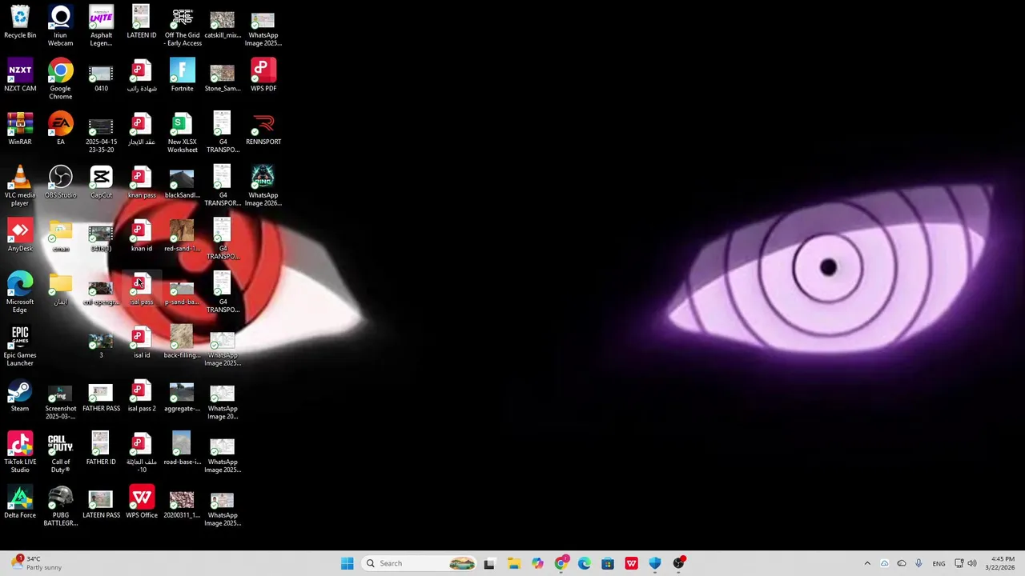Open Copilot from the taskbar
Image resolution: width=1025 pixels, height=576 pixels.
(537, 563)
